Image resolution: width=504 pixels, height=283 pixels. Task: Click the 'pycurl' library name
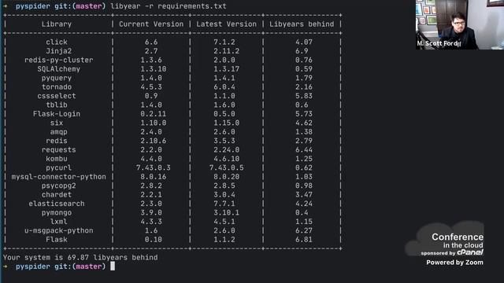pyautogui.click(x=59, y=167)
